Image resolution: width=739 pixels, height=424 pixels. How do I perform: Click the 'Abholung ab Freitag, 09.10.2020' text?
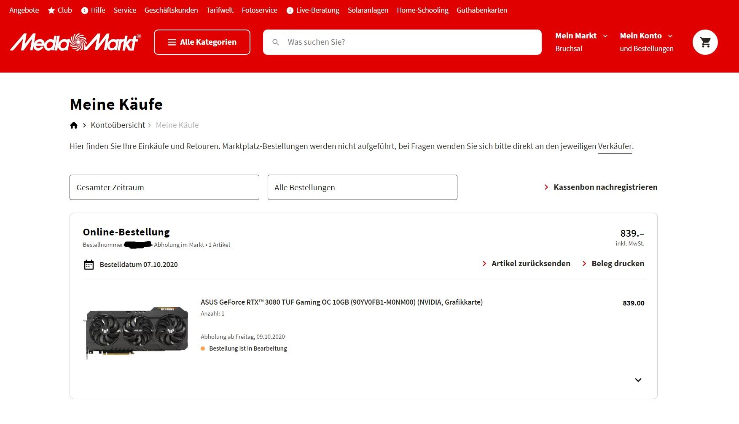pyautogui.click(x=243, y=337)
